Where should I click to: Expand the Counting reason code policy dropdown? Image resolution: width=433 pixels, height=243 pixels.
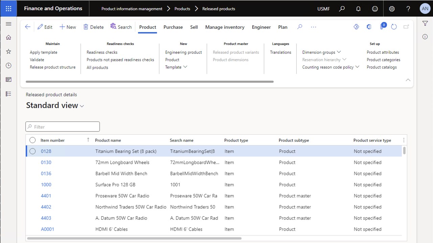[x=331, y=67]
